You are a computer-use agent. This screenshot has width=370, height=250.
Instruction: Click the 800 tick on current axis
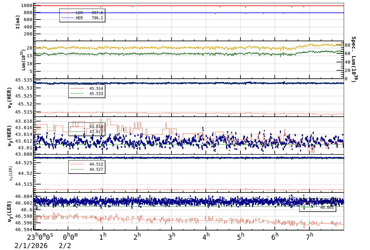click(x=28, y=13)
